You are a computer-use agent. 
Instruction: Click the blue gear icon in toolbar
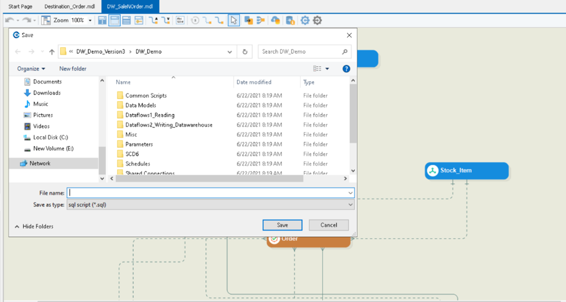[305, 20]
